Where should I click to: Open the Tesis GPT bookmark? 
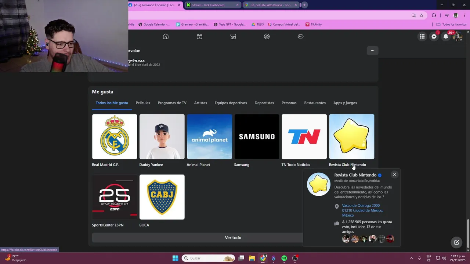coord(229,25)
